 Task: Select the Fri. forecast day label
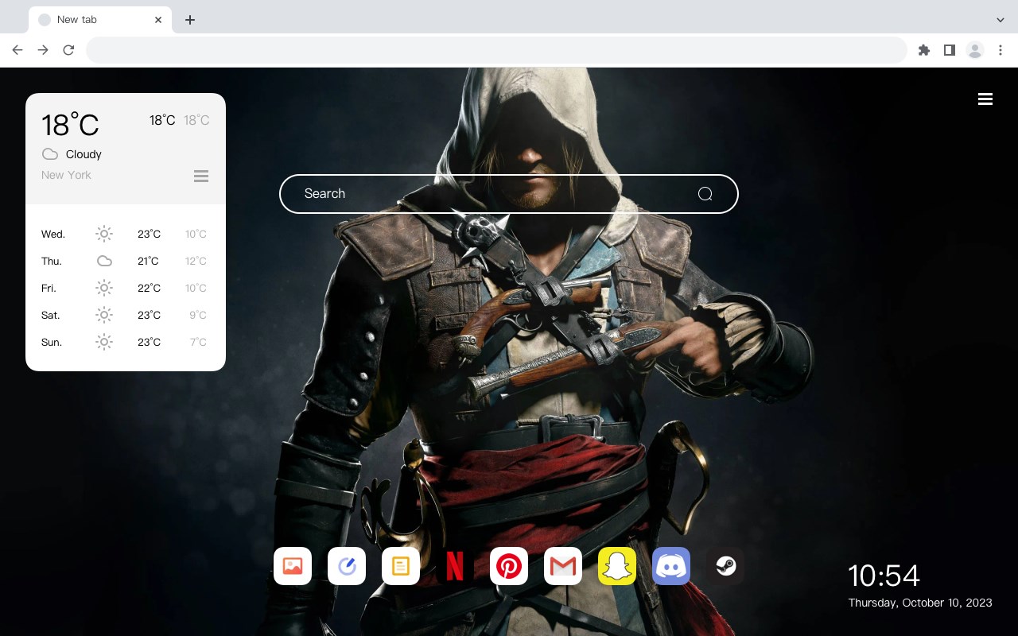[x=49, y=288]
